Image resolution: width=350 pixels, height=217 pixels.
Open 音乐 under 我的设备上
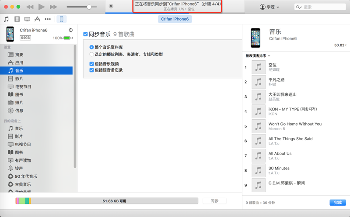point(36,128)
